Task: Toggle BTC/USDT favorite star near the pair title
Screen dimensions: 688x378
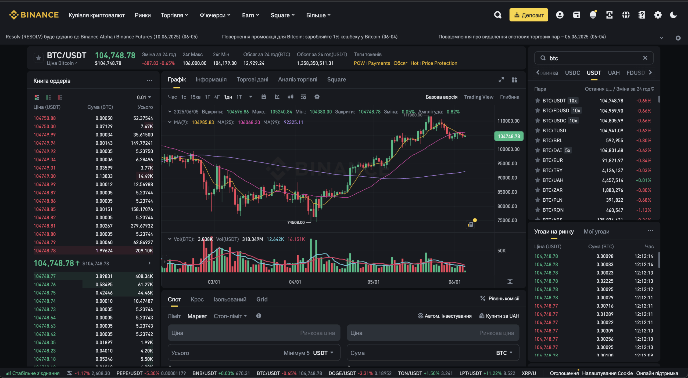Action: coord(38,58)
